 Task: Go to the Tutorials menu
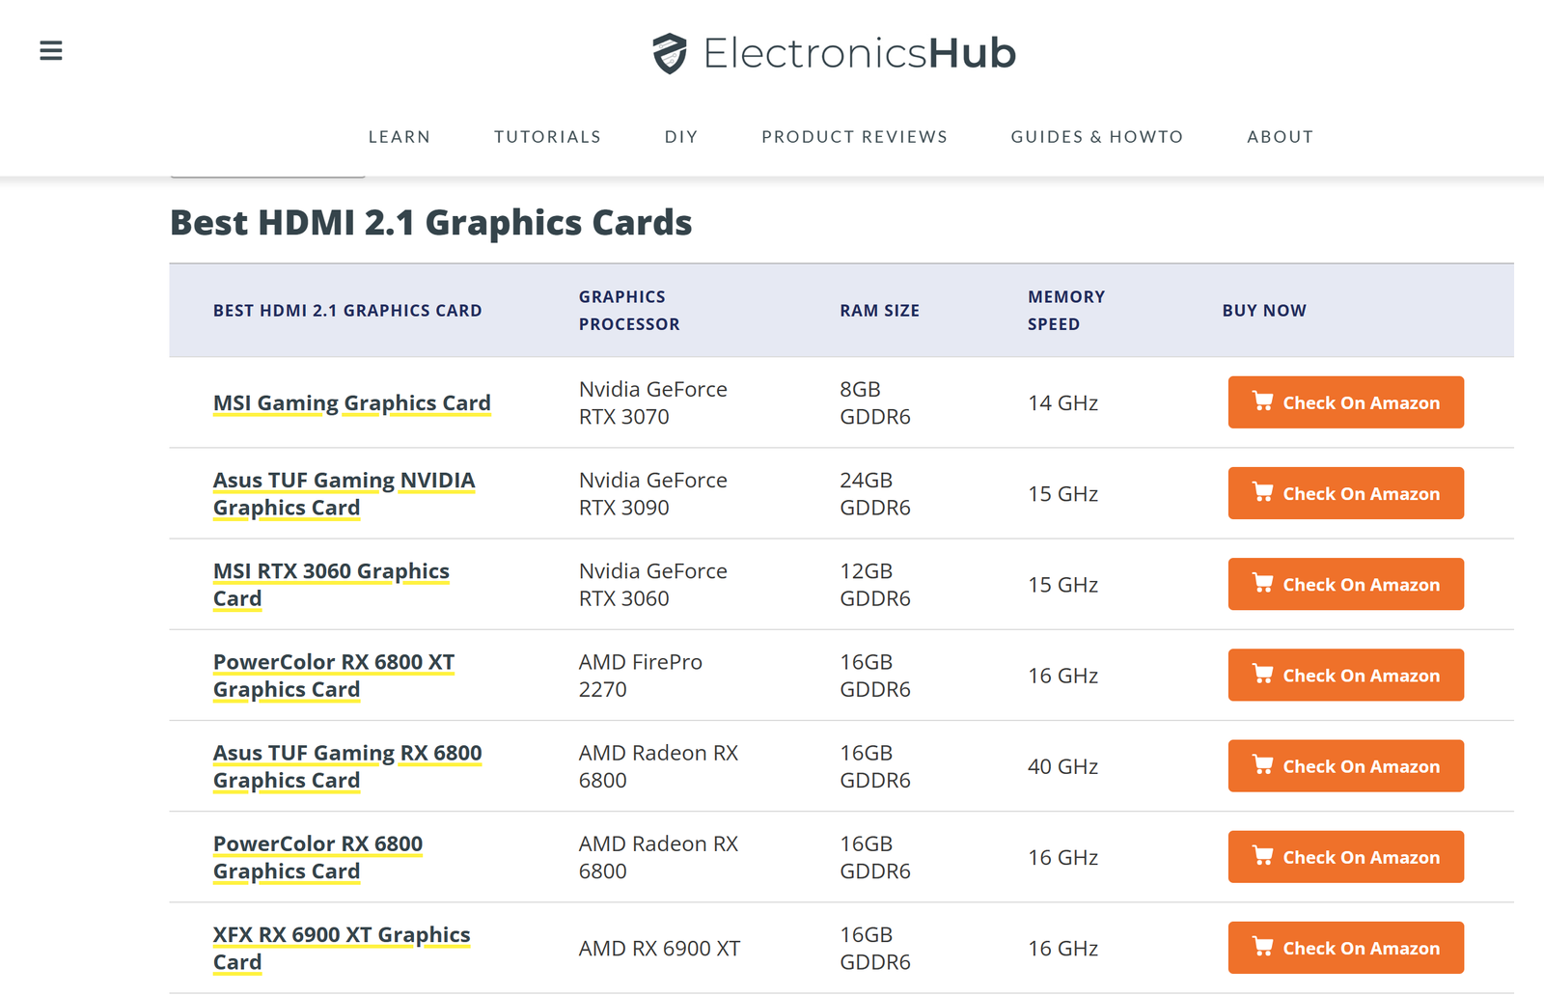[x=547, y=137]
